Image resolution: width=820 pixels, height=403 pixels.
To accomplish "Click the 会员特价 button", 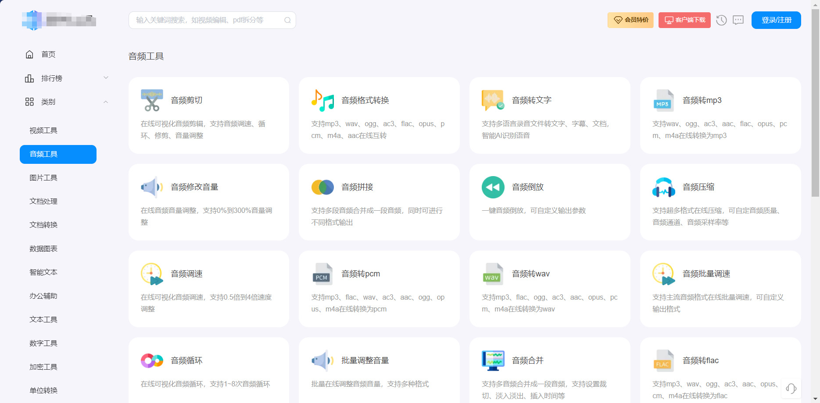I will (630, 20).
